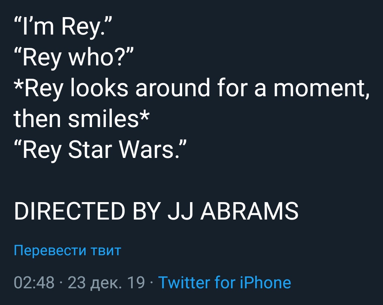Open the 'Twitter for iPhone' source link
Image resolution: width=383 pixels, height=305 pixels.
coord(225,282)
